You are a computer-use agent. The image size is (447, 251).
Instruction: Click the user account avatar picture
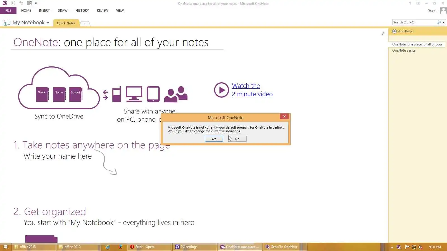443,10
